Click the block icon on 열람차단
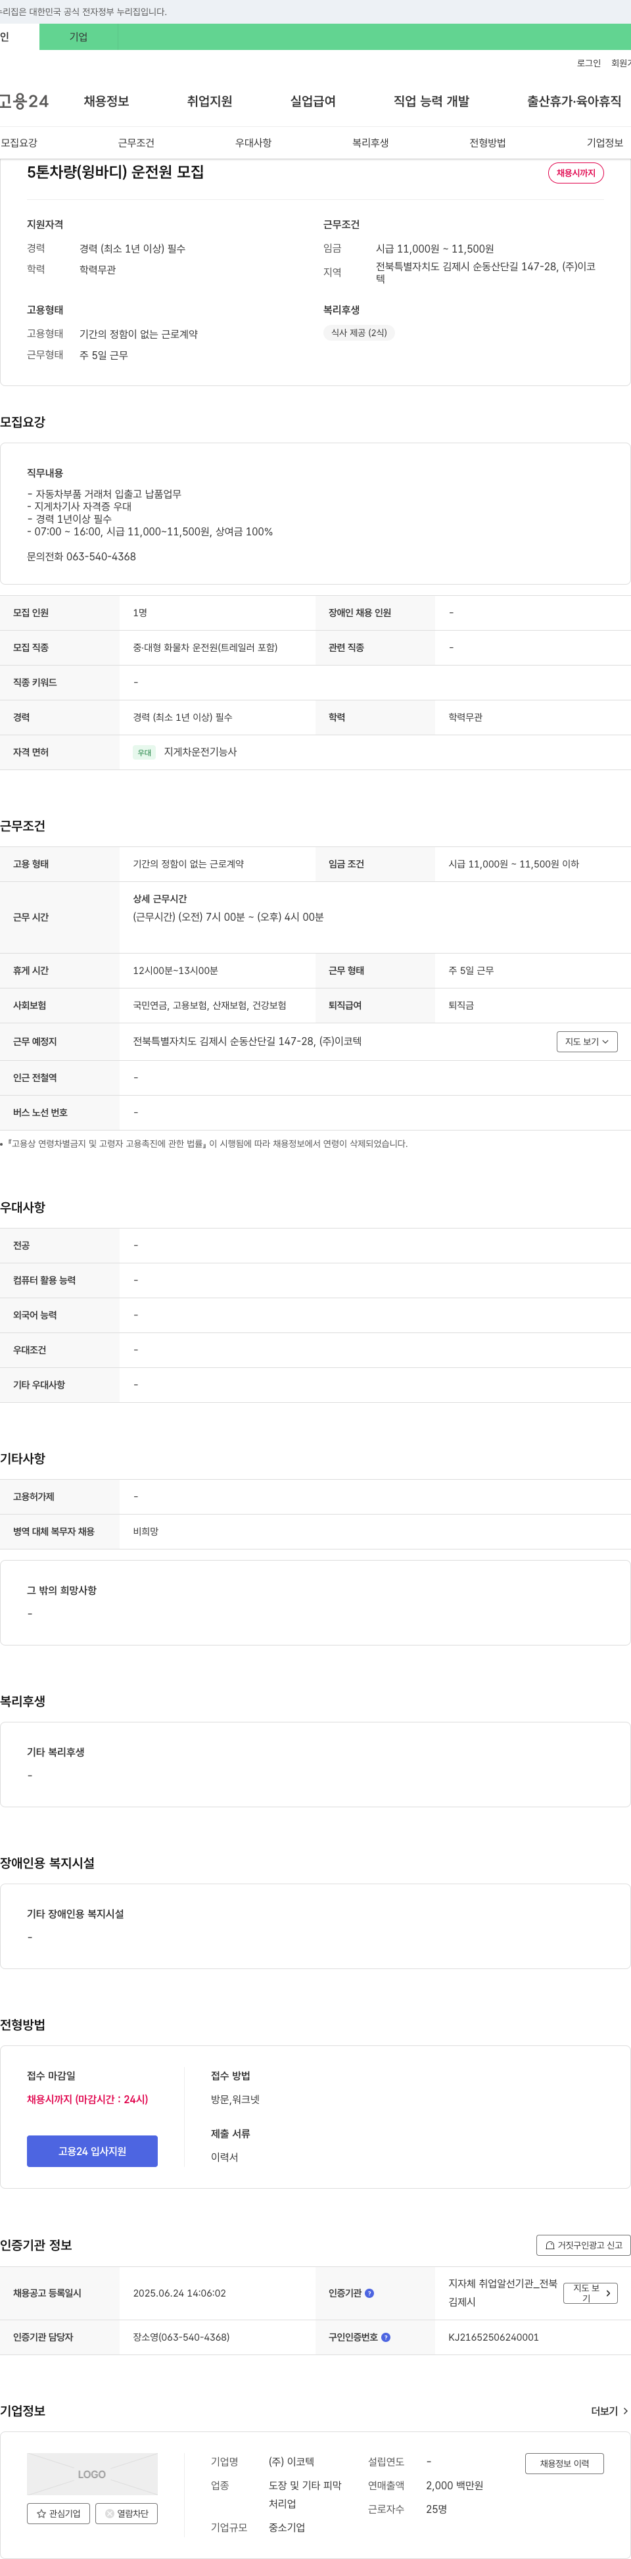 click(109, 2514)
